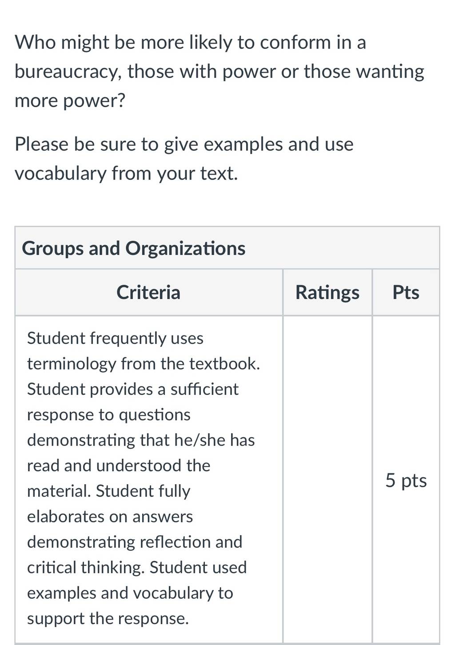
Task: Click 'material. Student fully' rubric line
Action: pyautogui.click(x=109, y=491)
